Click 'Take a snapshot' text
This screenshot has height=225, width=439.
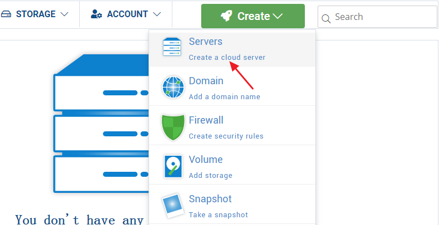(218, 214)
